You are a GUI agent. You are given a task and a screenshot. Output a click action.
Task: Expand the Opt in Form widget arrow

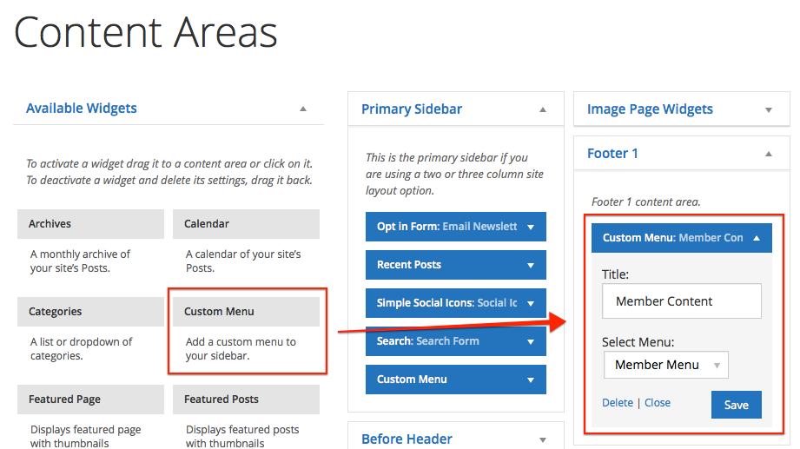[531, 227]
